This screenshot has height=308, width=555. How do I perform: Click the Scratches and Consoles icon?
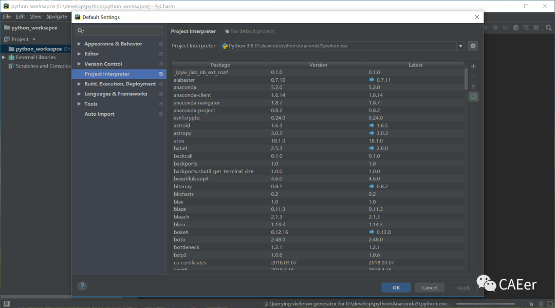[11, 66]
